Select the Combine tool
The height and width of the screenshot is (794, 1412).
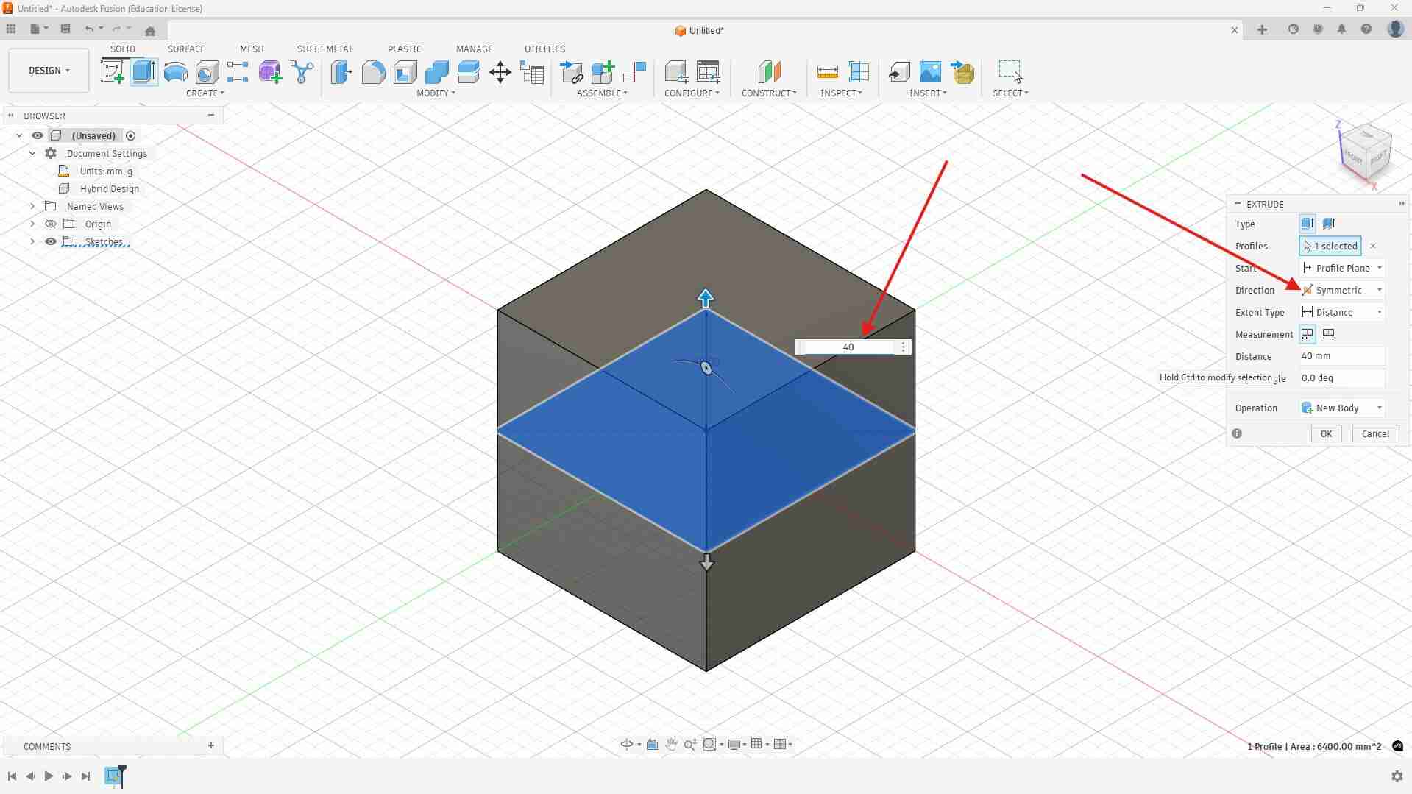pyautogui.click(x=436, y=72)
